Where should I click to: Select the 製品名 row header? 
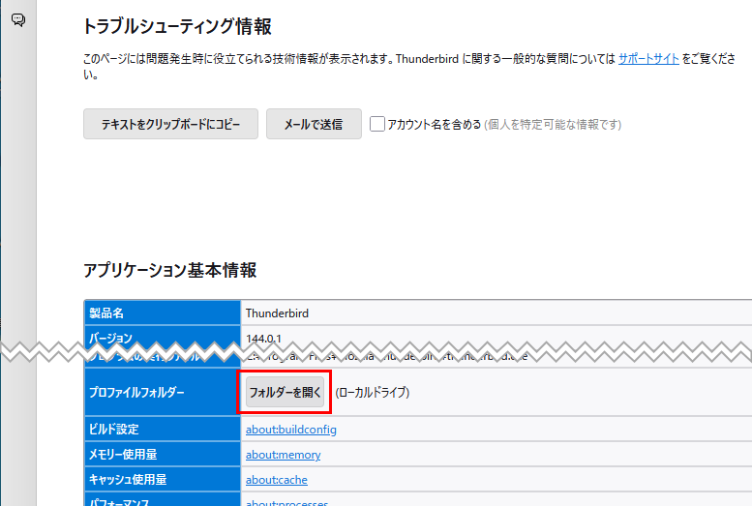106,313
